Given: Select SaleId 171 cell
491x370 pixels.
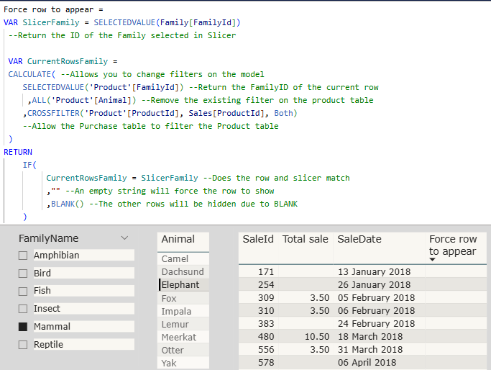Looking at the screenshot, I should tap(266, 271).
